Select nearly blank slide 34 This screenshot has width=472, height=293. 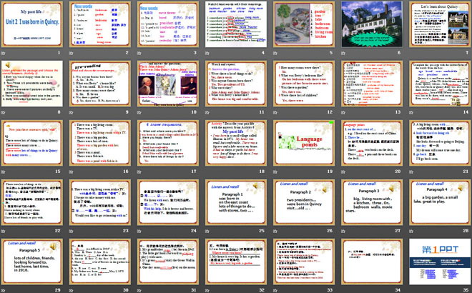[x=372, y=262]
